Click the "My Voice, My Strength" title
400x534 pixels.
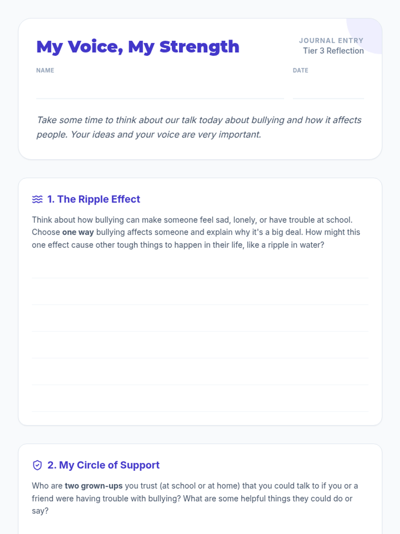coord(138,47)
